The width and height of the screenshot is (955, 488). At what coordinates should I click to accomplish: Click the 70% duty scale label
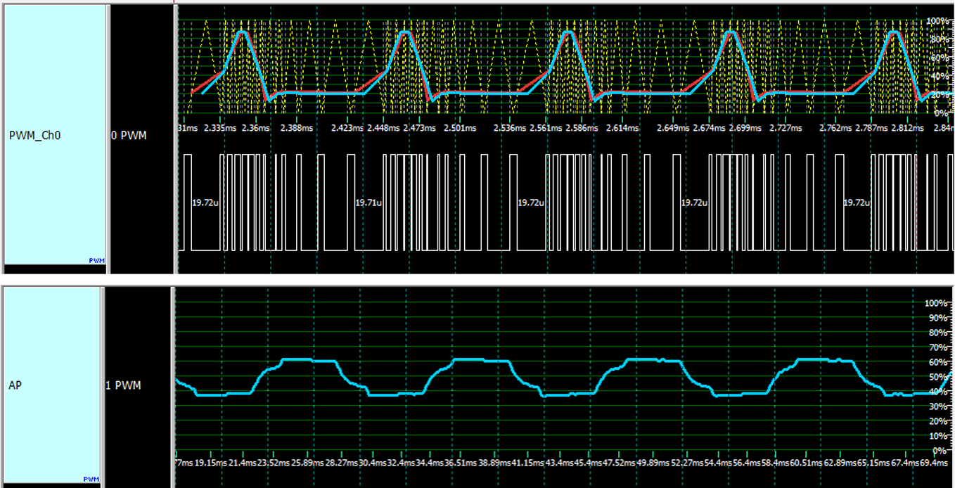(x=939, y=347)
